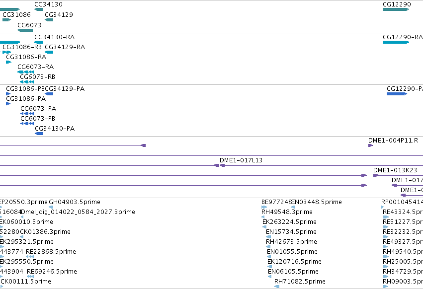The width and height of the screenshot is (423, 289).
Task: Click the CG34130-PA protein glyph
Action: [x=39, y=134]
